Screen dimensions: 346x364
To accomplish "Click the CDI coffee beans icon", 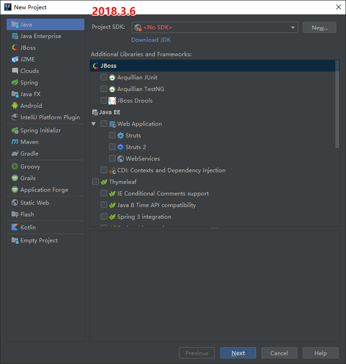I will [112, 171].
